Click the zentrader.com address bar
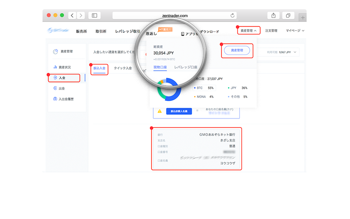The width and height of the screenshot is (350, 219). (174, 15)
